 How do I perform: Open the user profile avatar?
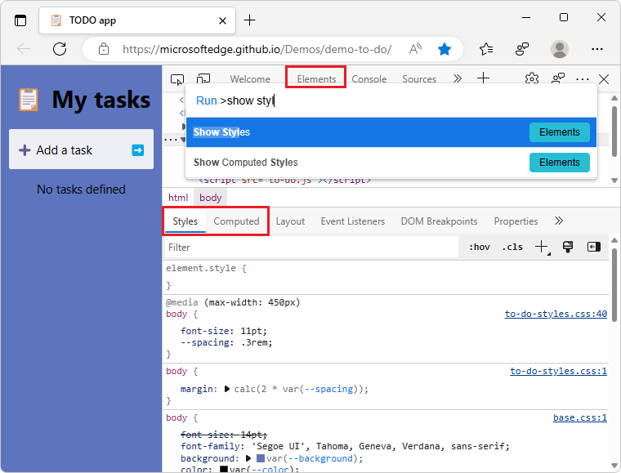[x=560, y=49]
